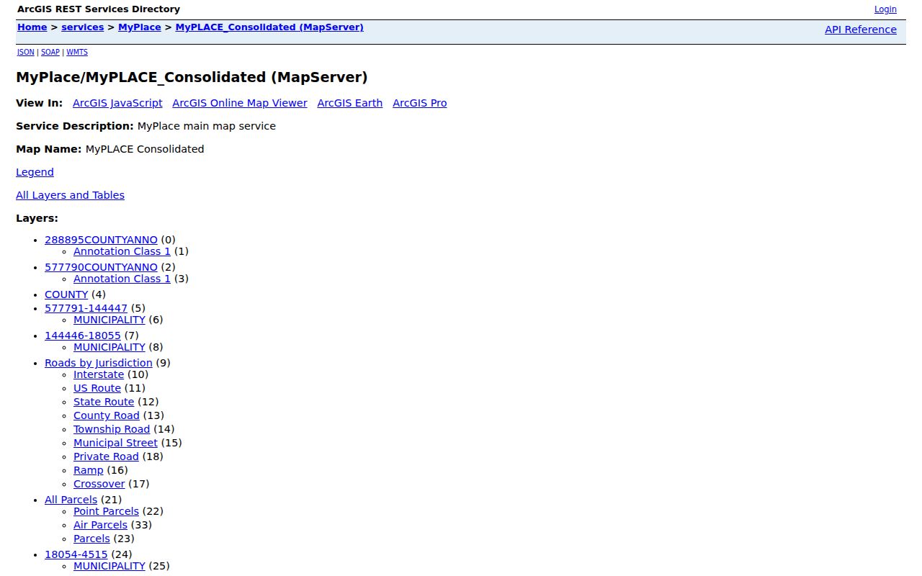Open Air Parcels layer
The width and height of the screenshot is (922, 576).
(x=100, y=525)
